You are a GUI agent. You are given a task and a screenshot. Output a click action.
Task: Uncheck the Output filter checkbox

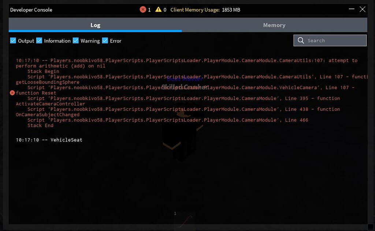[x=13, y=41]
